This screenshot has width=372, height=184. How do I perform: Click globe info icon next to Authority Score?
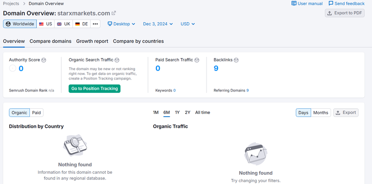[x=44, y=60]
